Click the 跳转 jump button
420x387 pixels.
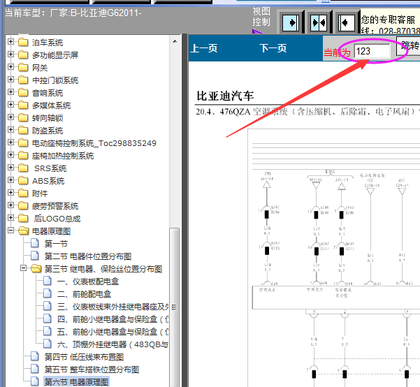click(410, 46)
